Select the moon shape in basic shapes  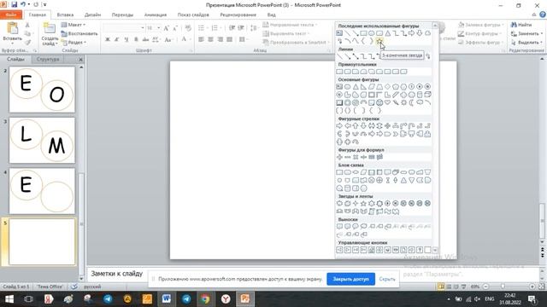point(412,102)
